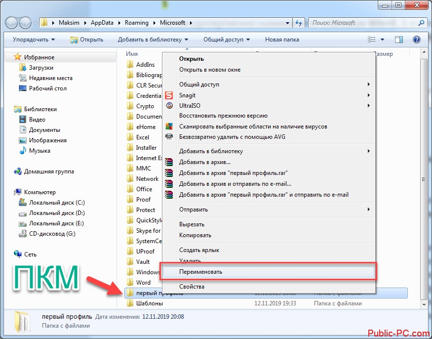Screen dimensions: 432x339
Task: Click the AddIns folder icon
Action: 130,65
